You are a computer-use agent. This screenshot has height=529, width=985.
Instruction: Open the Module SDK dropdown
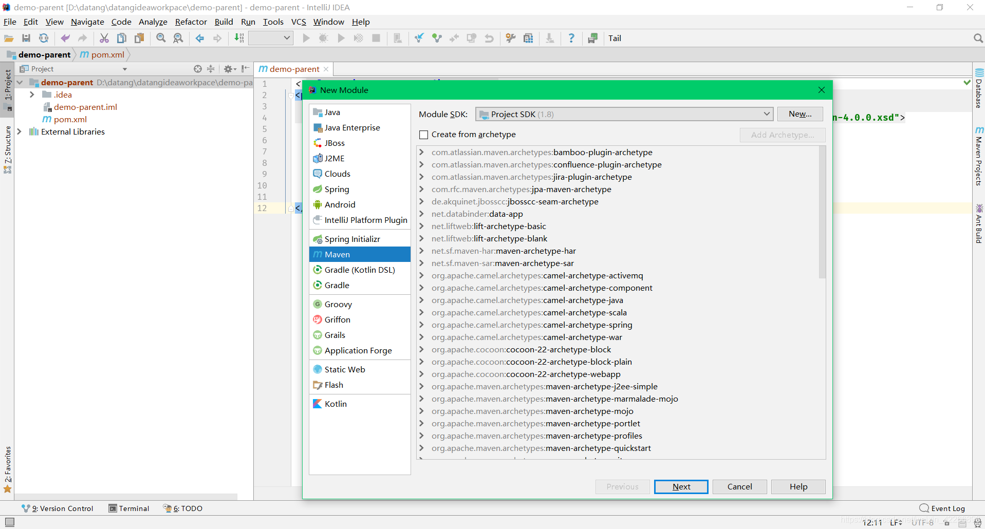[x=624, y=114]
